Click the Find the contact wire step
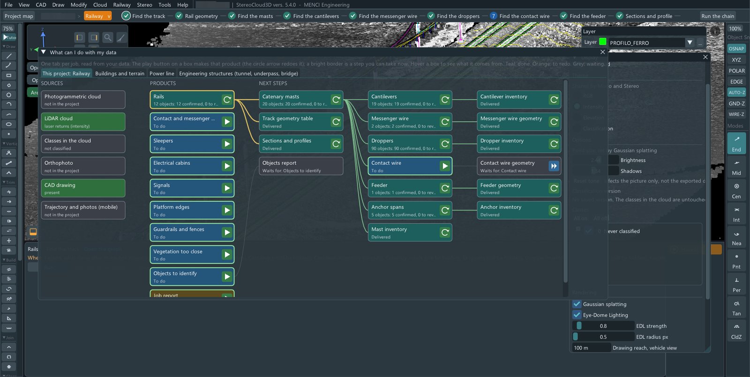Image resolution: width=750 pixels, height=377 pixels. tap(520, 16)
